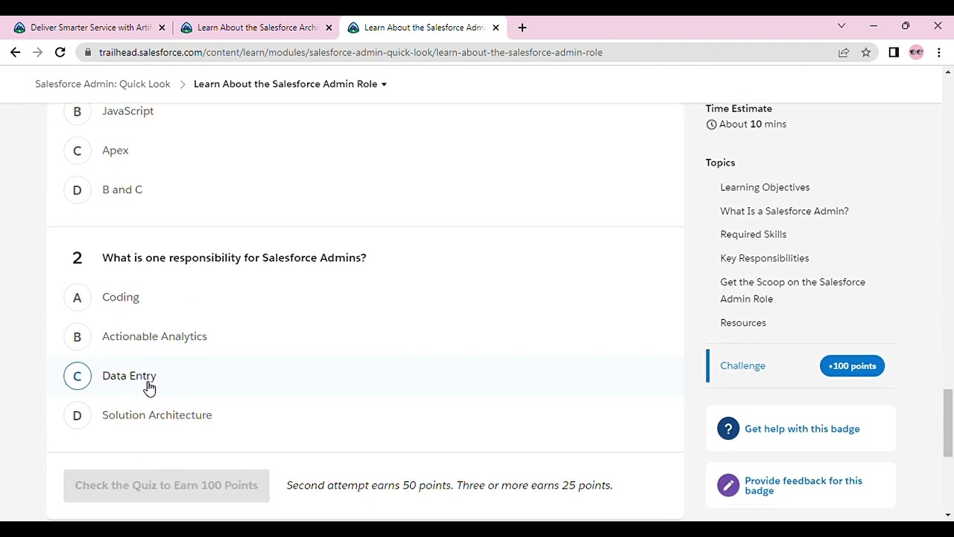Click the question mark help badge icon
Screen dimensions: 954x537
[x=728, y=429]
